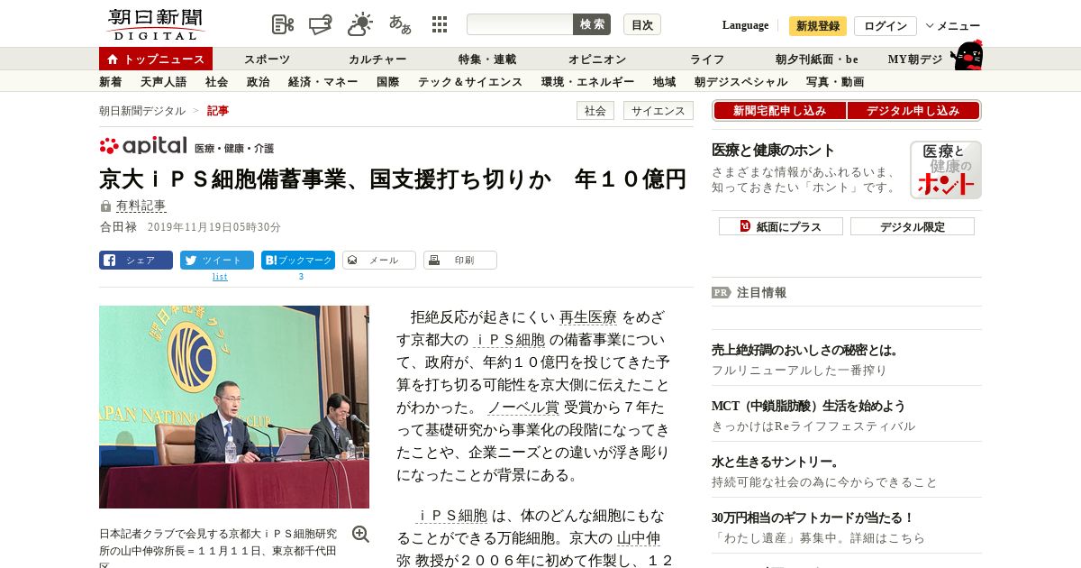This screenshot has width=1081, height=568.
Task: Select 経済・マネー in sub-navigation
Action: pyautogui.click(x=322, y=82)
